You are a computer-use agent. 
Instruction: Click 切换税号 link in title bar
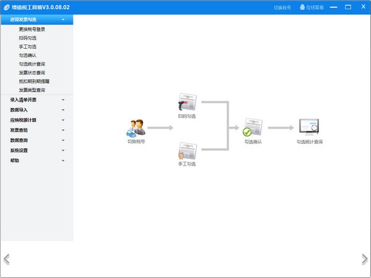click(283, 7)
